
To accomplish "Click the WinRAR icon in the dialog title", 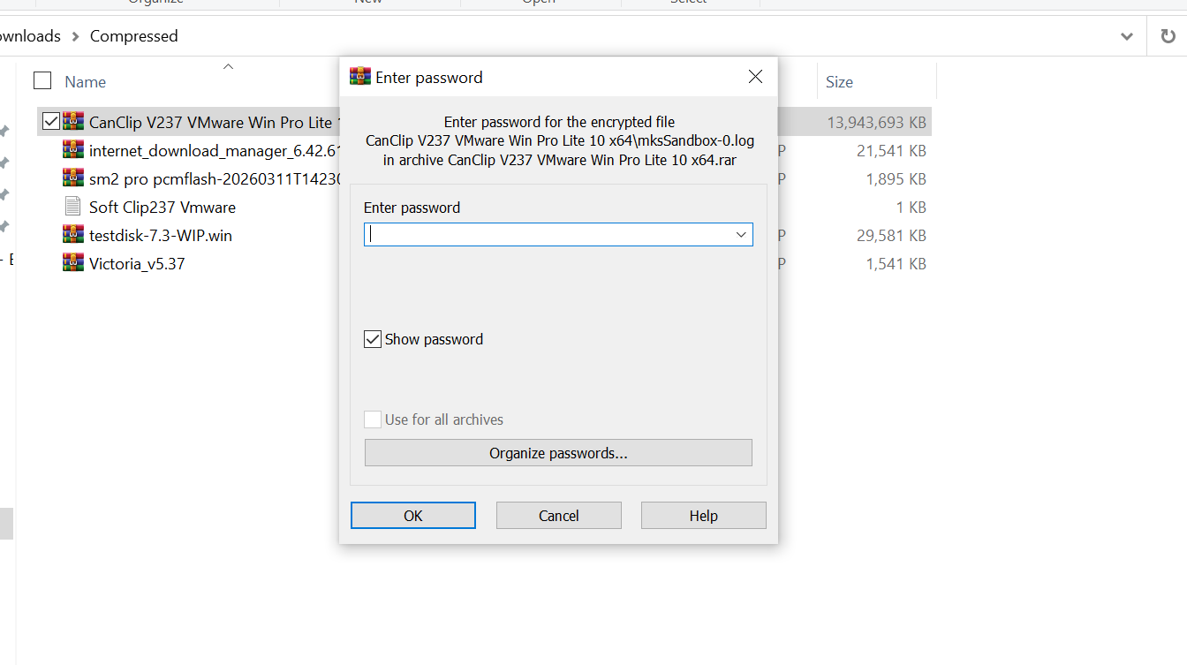I will pos(359,77).
